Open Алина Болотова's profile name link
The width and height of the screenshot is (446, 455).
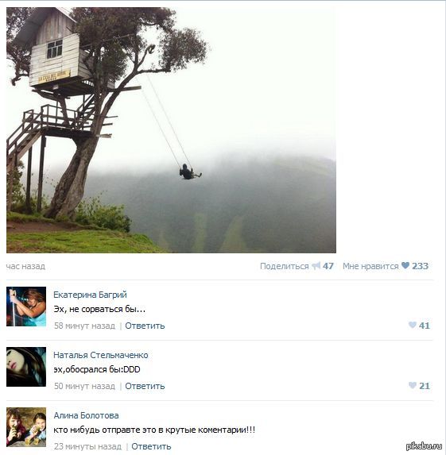click(86, 415)
